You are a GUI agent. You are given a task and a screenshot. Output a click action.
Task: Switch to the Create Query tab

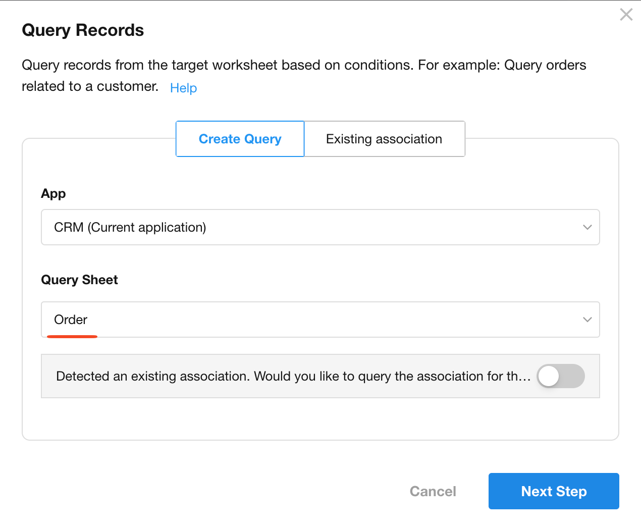click(240, 139)
